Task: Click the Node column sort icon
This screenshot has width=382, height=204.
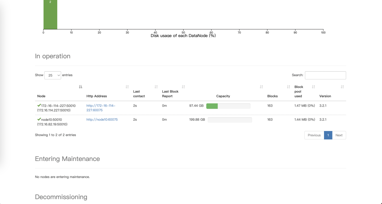Action: coord(81,87)
